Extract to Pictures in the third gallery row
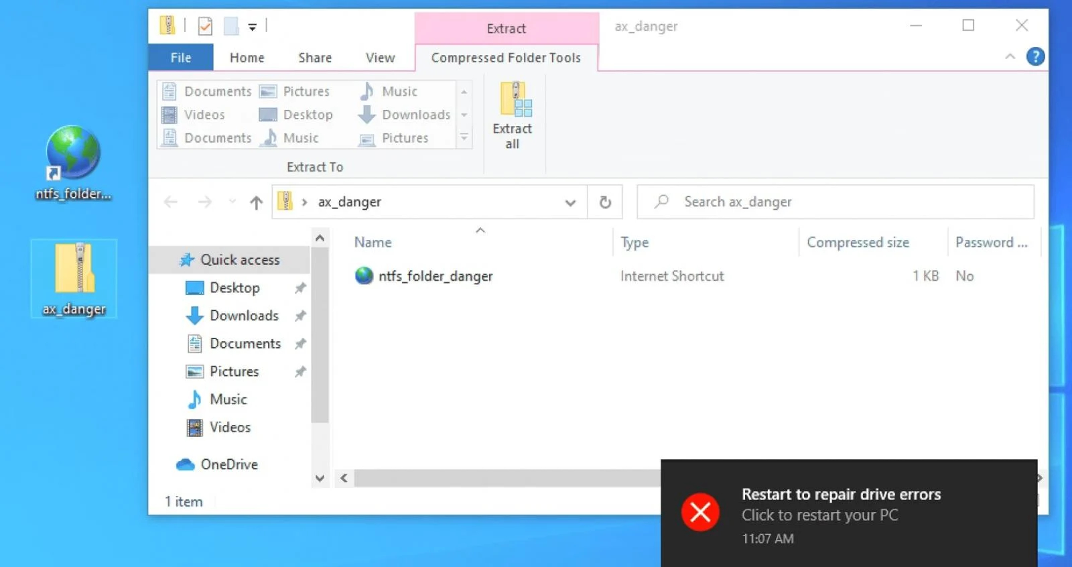This screenshot has height=567, width=1072. pyautogui.click(x=394, y=138)
